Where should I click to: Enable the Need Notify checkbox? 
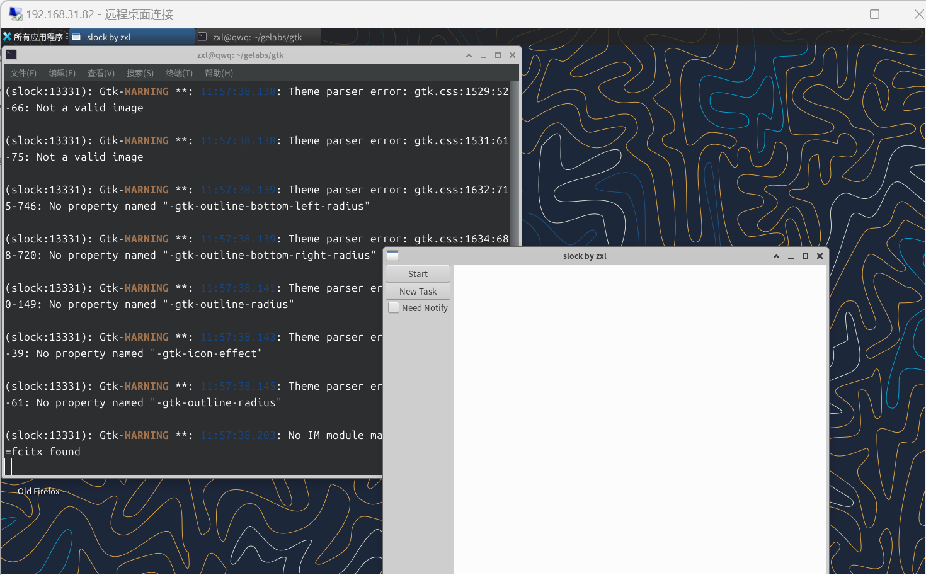point(394,307)
